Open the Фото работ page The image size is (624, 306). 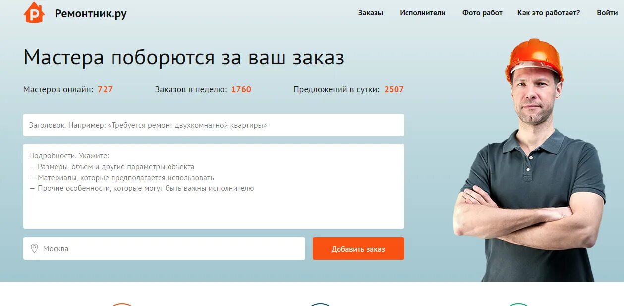point(482,13)
